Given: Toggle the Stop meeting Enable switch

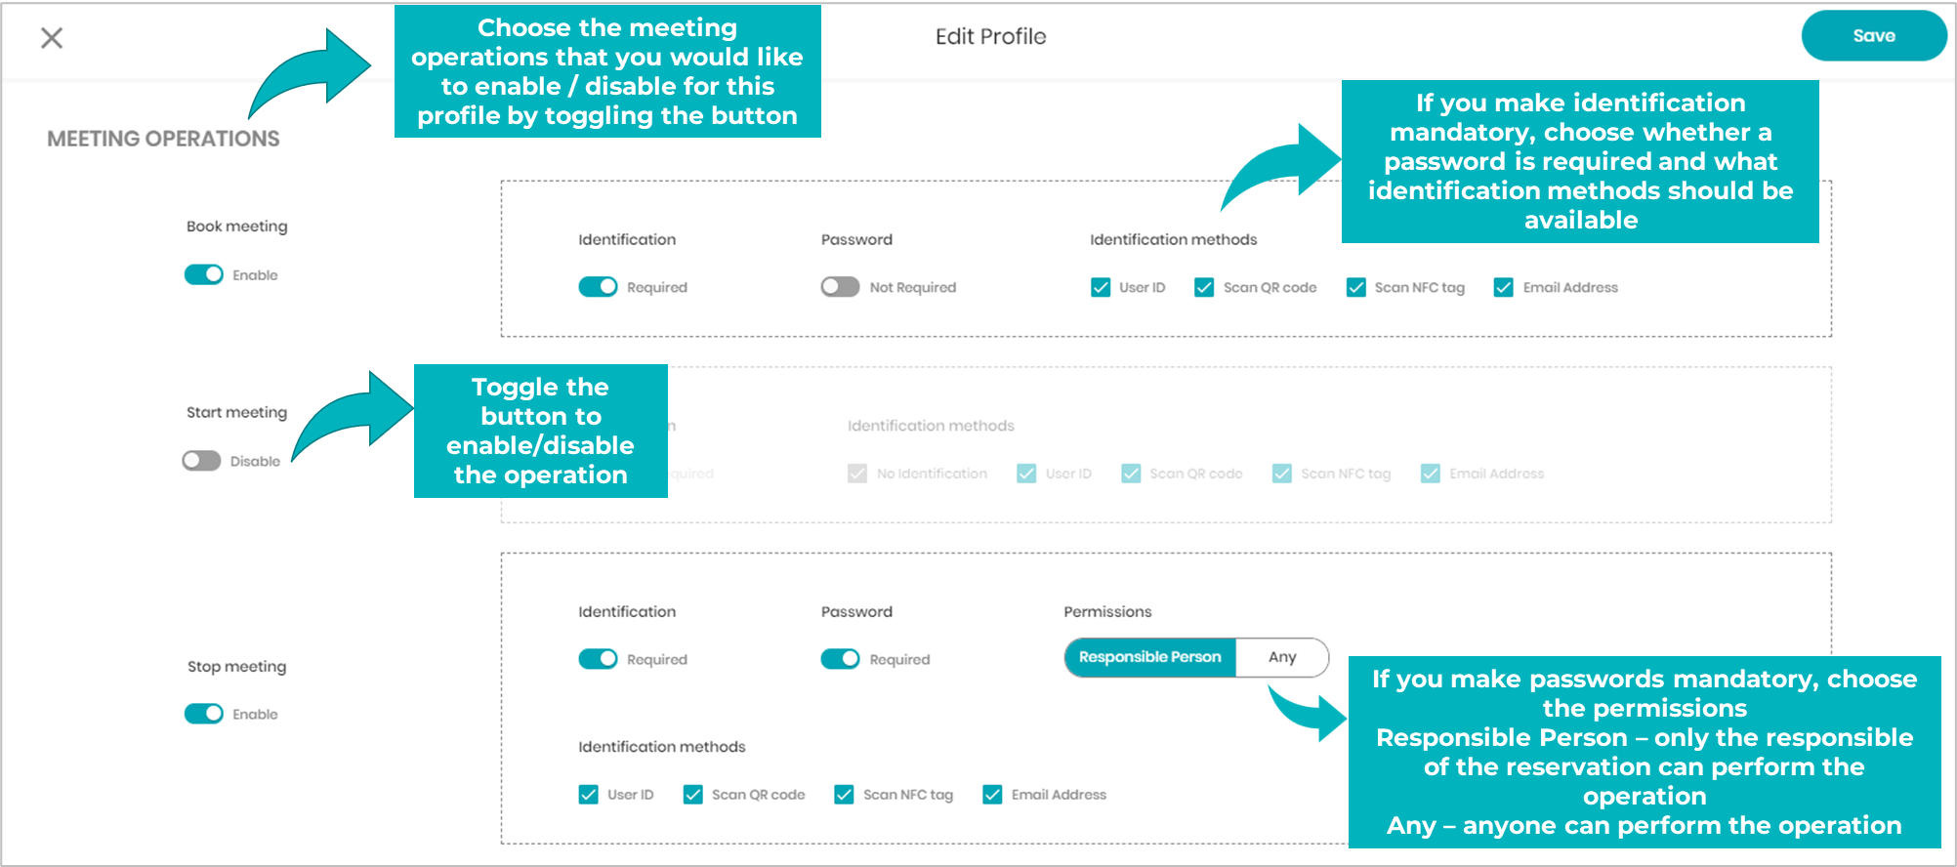Looking at the screenshot, I should (204, 714).
